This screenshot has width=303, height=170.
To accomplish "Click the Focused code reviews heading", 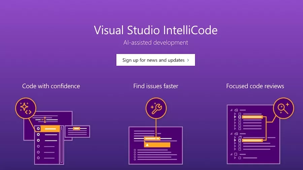I will point(255,86).
